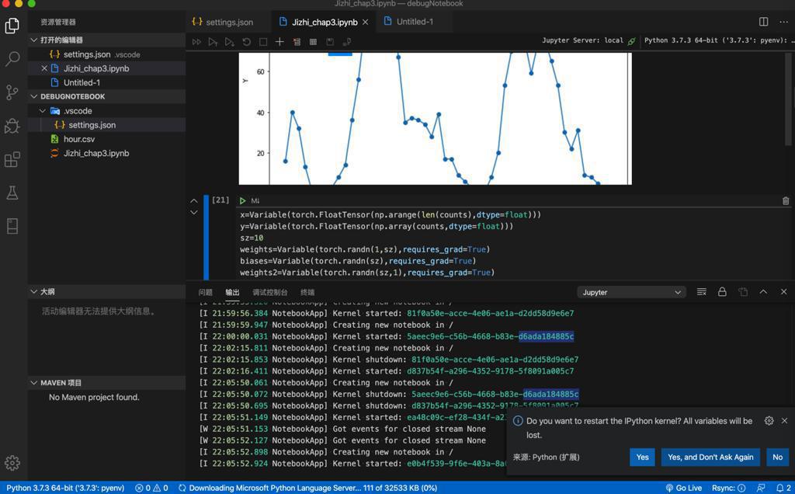795x494 pixels.
Task: Switch to the Terminal panel tab
Action: 307,292
